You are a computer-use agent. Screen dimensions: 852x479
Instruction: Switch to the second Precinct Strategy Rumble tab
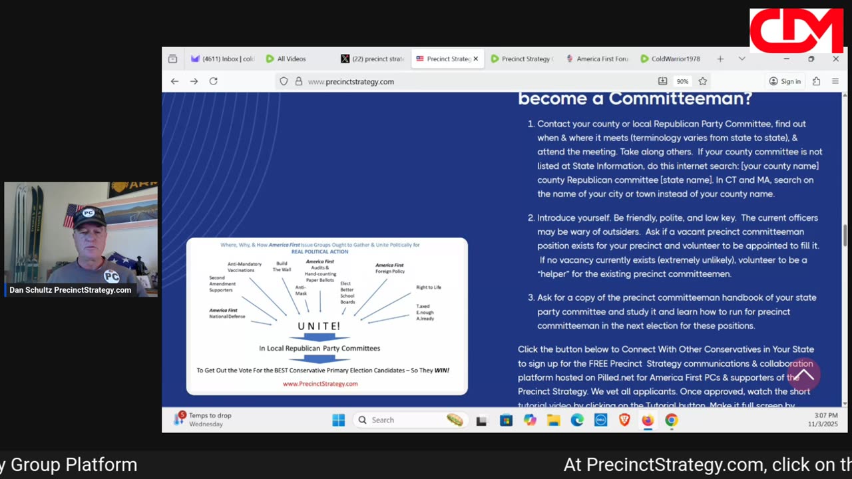click(x=522, y=59)
